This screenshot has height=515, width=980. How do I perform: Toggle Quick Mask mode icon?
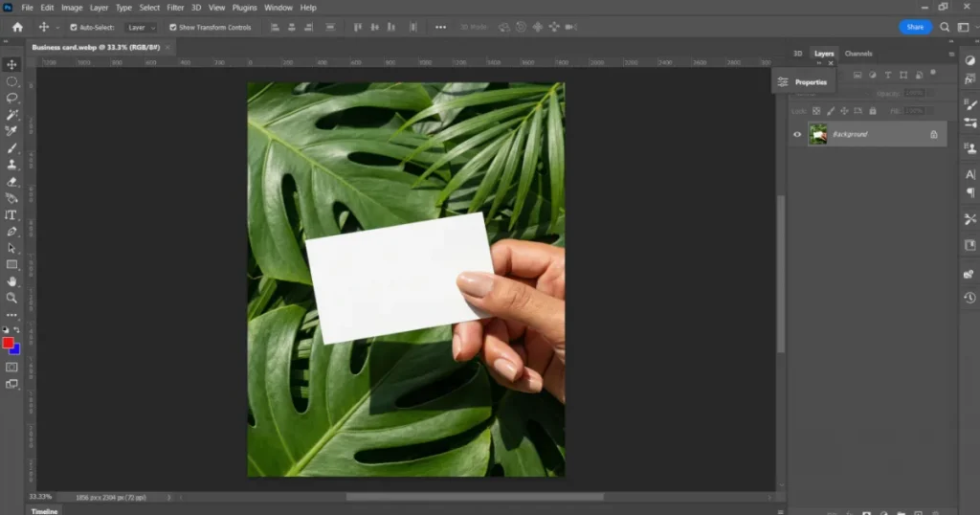[11, 368]
